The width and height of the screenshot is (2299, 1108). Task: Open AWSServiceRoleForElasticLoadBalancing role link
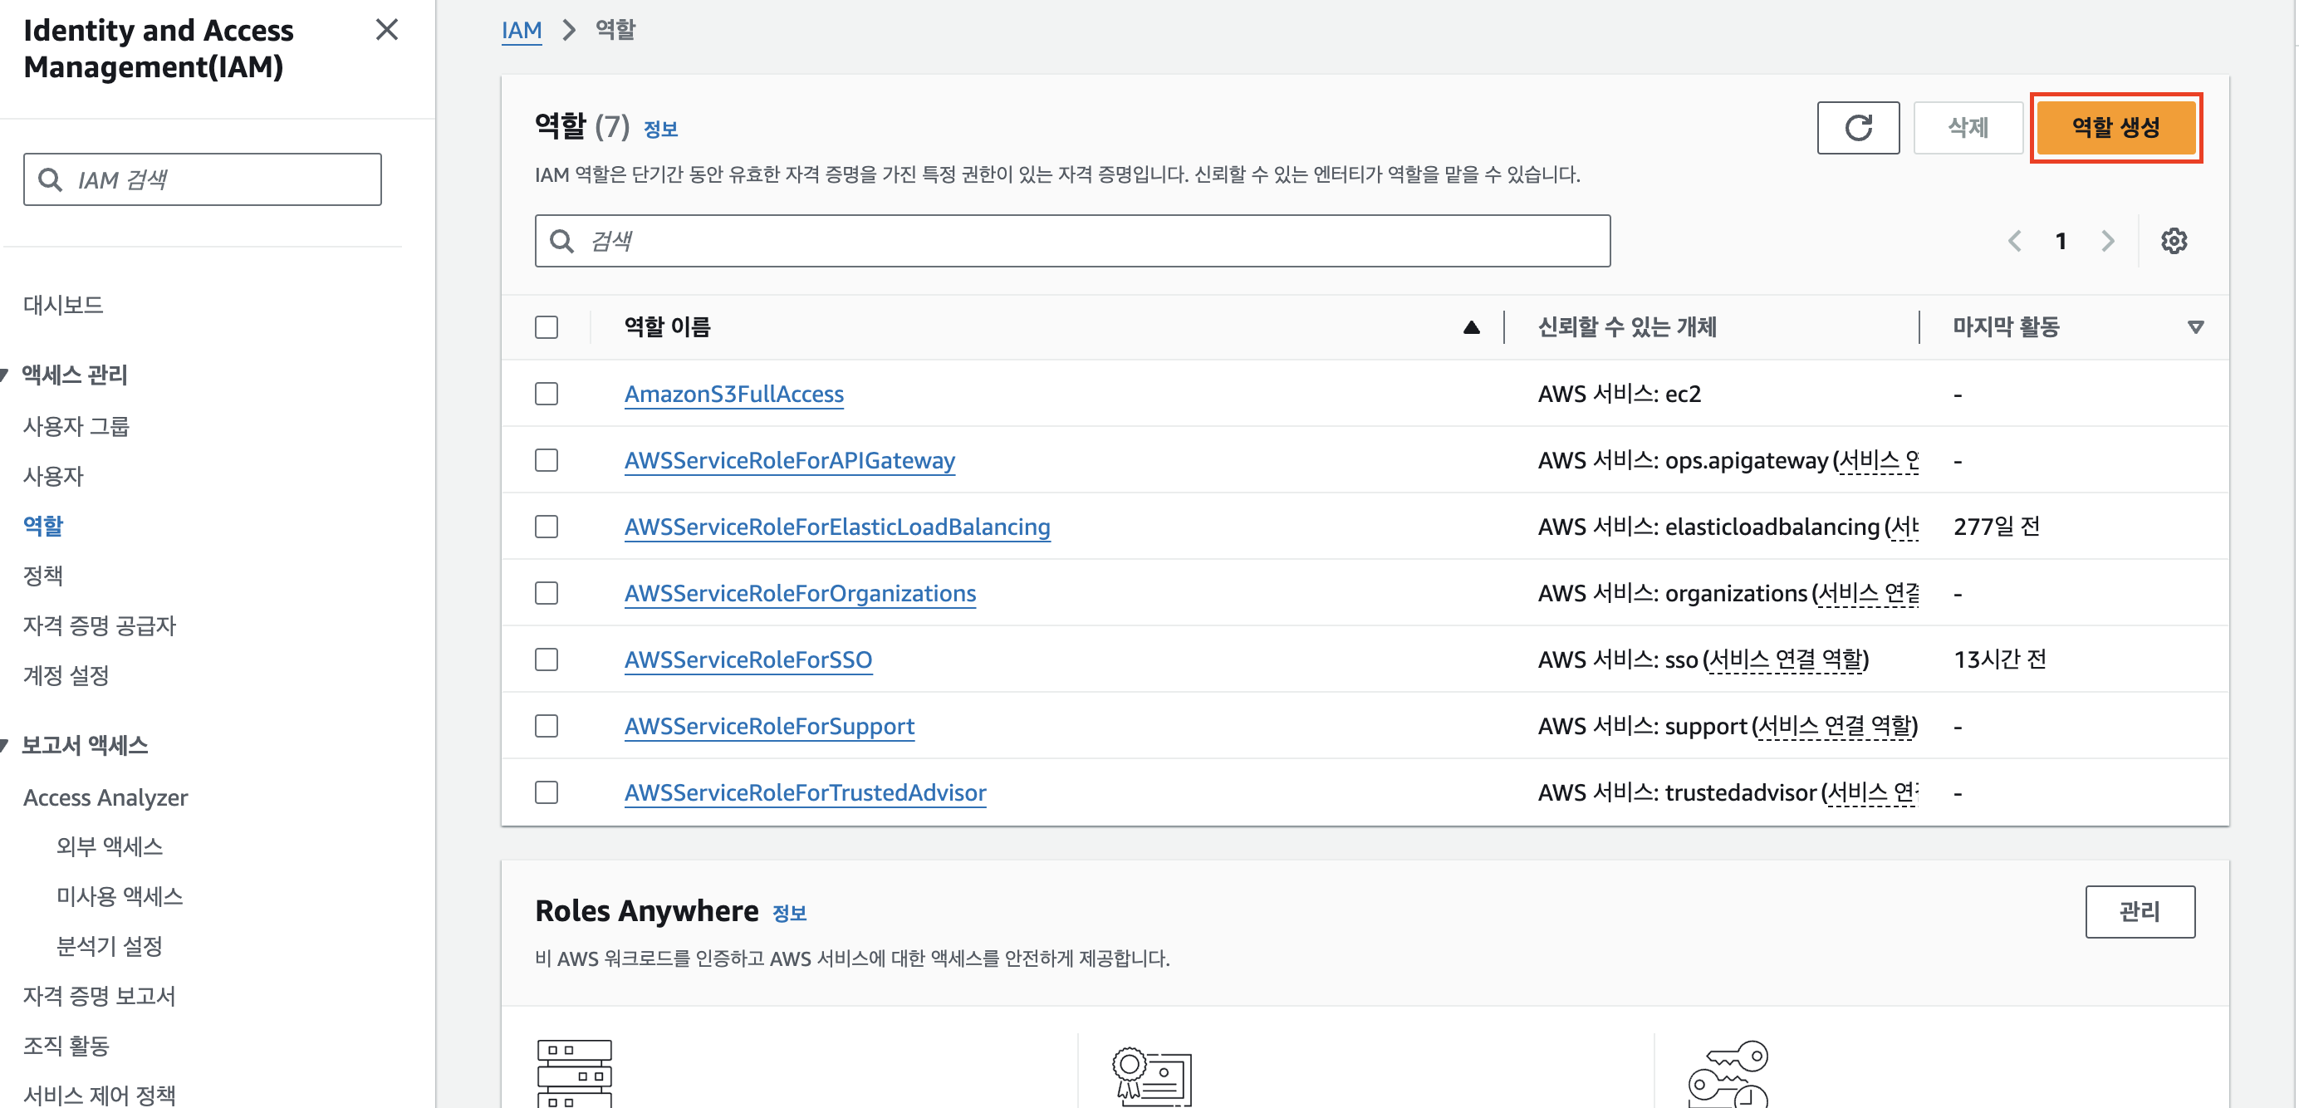click(836, 527)
